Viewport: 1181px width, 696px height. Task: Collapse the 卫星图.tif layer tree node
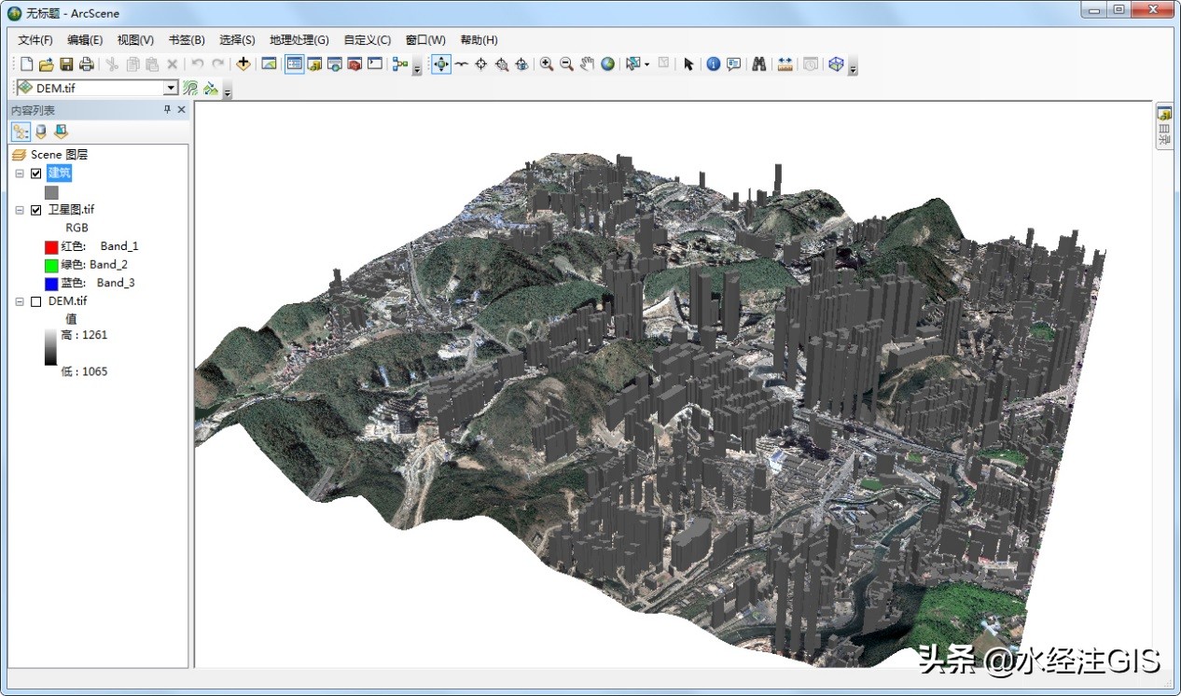[20, 210]
